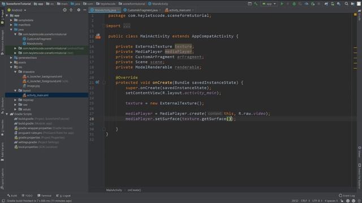Collapse the drawable folder
Image resolution: width=362 pixels, height=203 pixels.
tap(15, 72)
